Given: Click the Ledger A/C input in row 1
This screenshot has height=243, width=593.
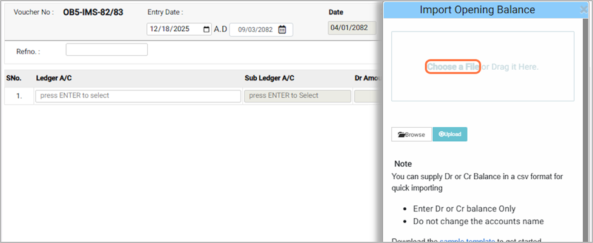Looking at the screenshot, I should click(138, 96).
